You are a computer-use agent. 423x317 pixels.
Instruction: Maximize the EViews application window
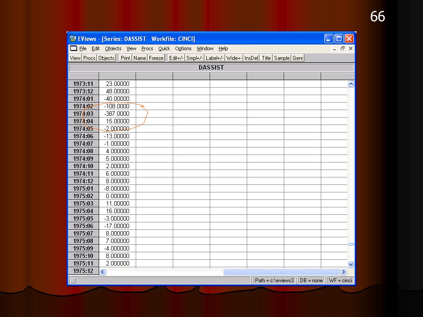(339, 39)
